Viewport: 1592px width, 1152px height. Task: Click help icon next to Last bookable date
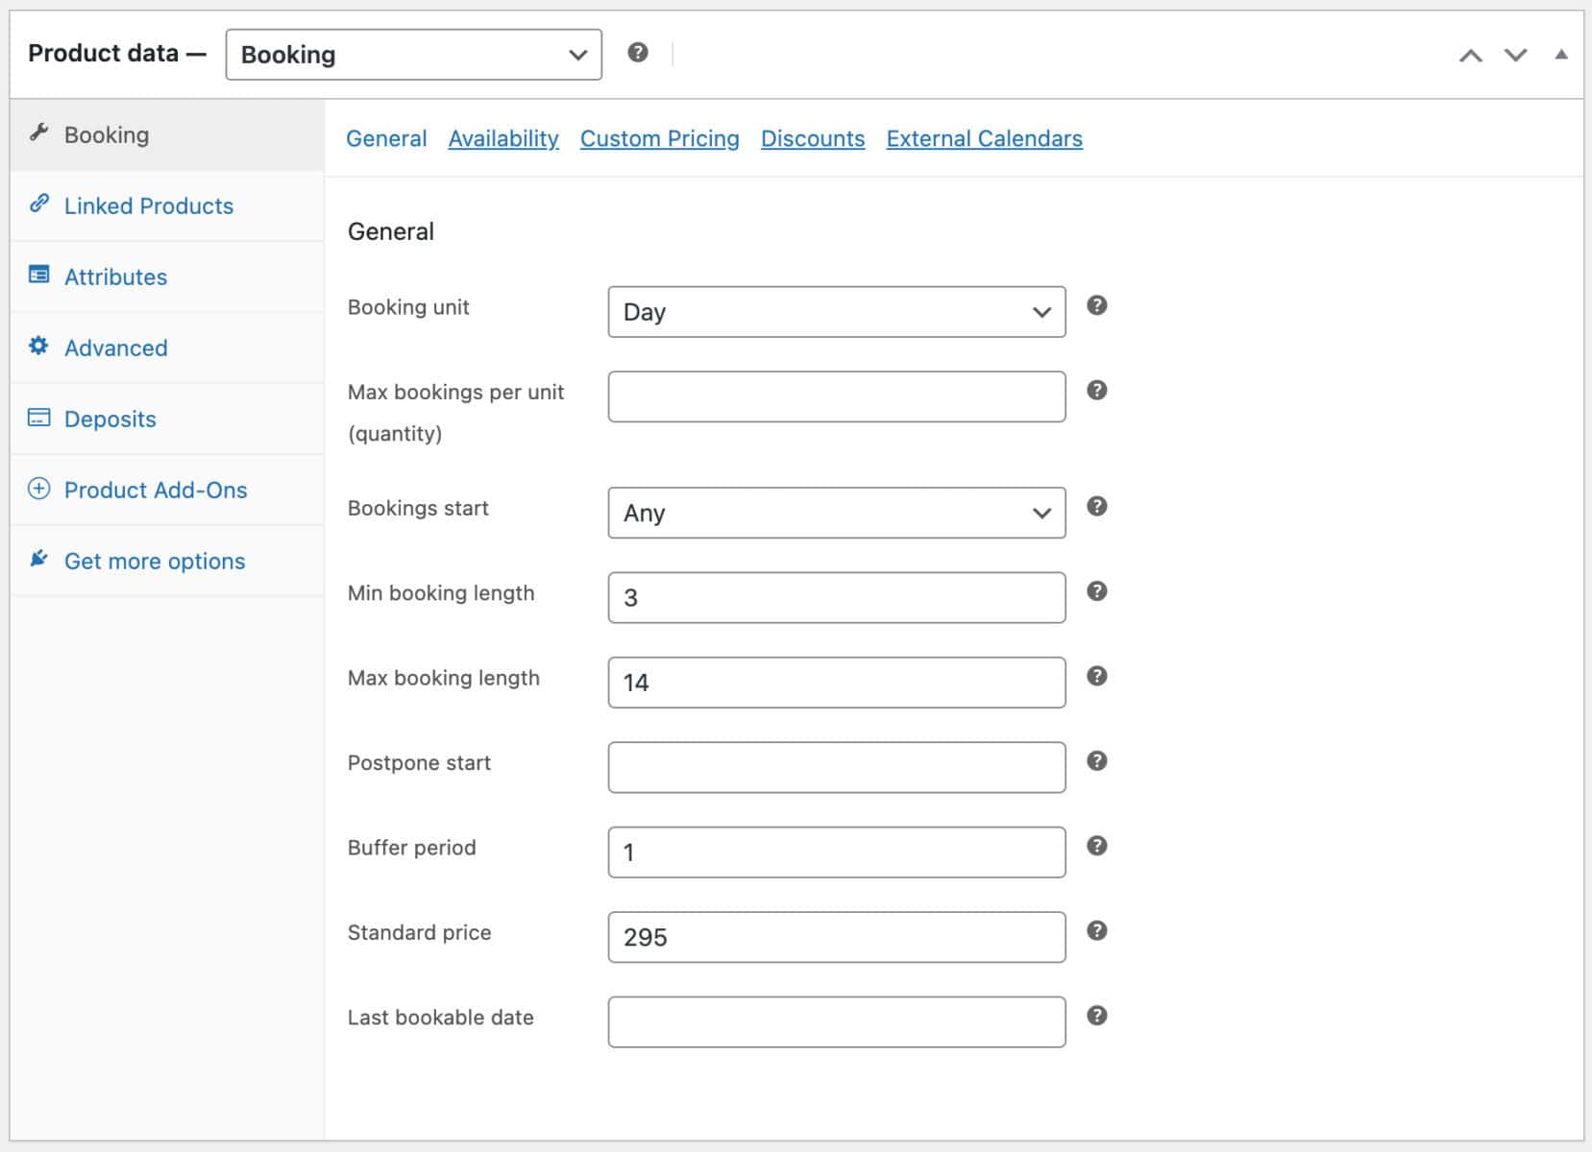(x=1096, y=1016)
